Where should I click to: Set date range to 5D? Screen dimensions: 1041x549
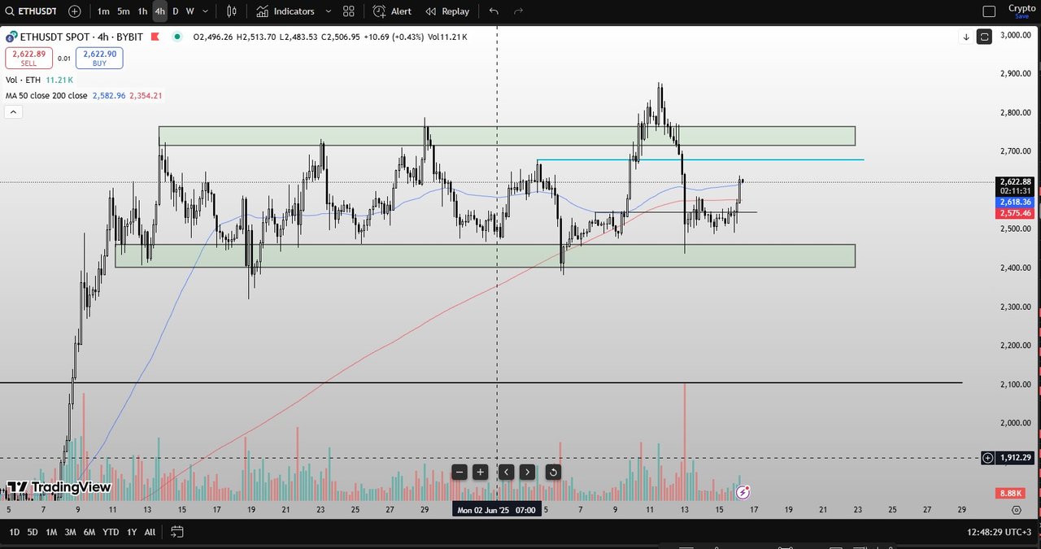[33, 532]
